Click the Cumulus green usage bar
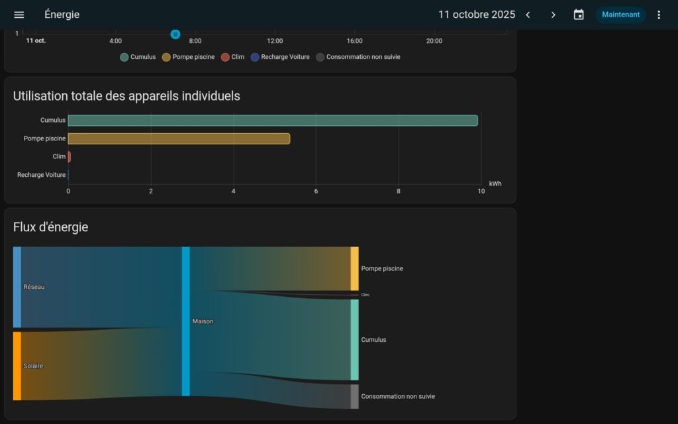 point(273,121)
